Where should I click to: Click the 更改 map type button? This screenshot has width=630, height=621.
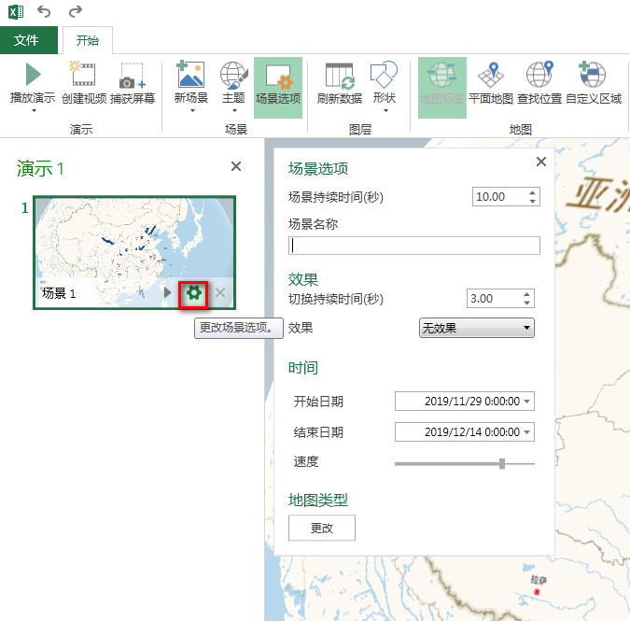(x=322, y=528)
